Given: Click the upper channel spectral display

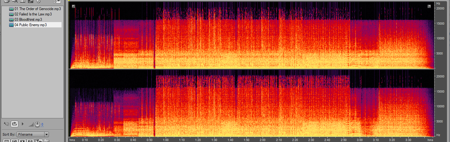Looking at the screenshot, I should (252, 35).
